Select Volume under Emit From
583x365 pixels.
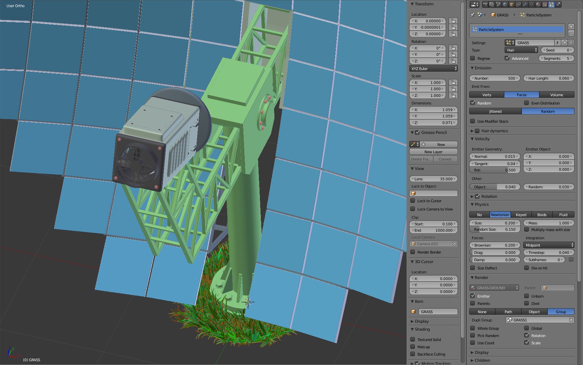(557, 95)
